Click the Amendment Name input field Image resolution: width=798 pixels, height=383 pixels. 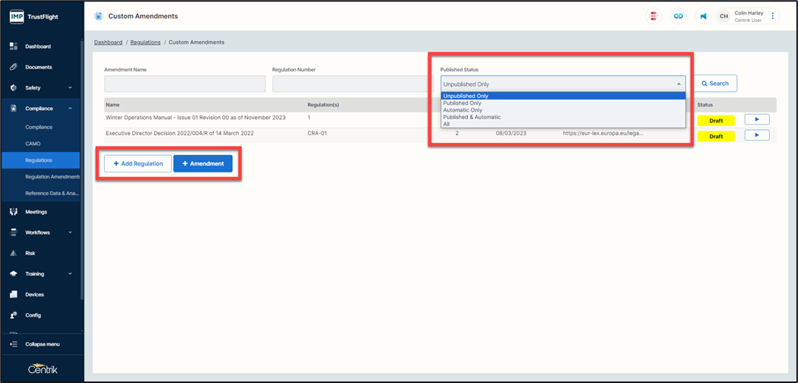185,84
